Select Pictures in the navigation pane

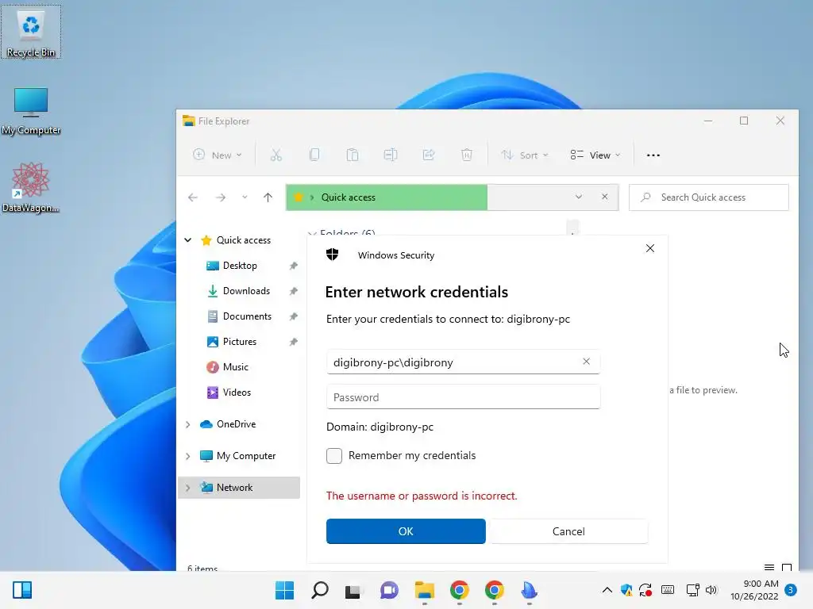(x=240, y=342)
